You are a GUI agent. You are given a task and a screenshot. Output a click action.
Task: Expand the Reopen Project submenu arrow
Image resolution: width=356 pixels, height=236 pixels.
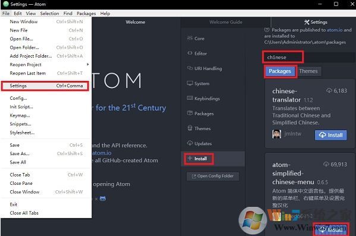[x=87, y=65]
